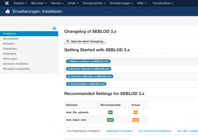Open Warnungen in sidebar
198x140 pixels.
tap(10, 59)
